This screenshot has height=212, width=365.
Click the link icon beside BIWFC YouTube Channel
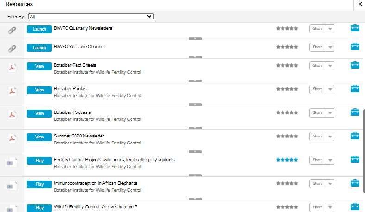[x=12, y=49]
